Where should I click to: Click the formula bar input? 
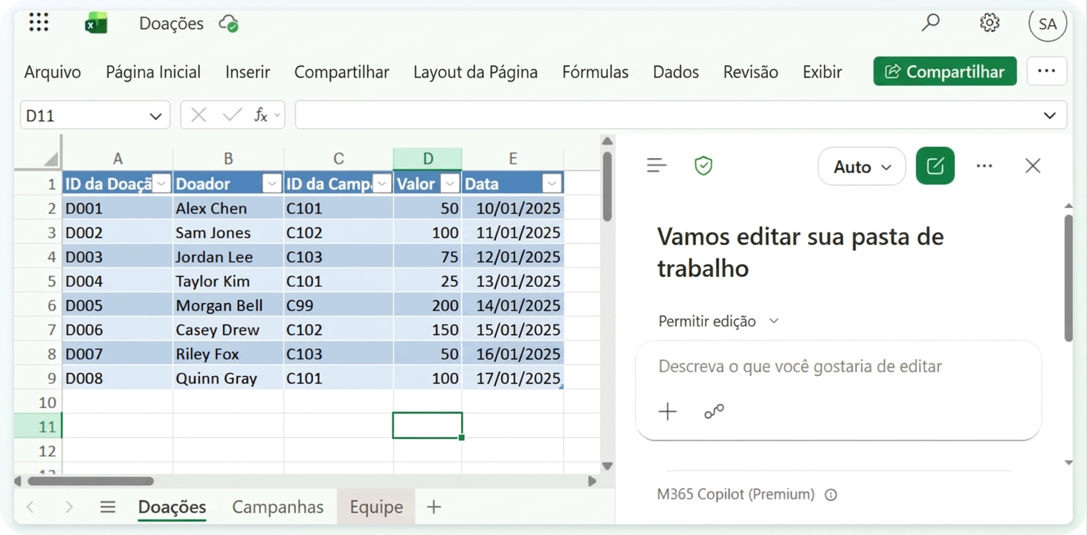665,115
